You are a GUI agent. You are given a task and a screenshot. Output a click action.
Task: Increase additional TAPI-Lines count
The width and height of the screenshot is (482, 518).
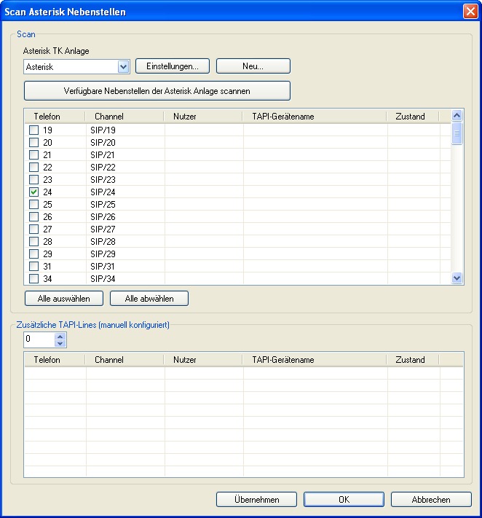[x=60, y=336]
